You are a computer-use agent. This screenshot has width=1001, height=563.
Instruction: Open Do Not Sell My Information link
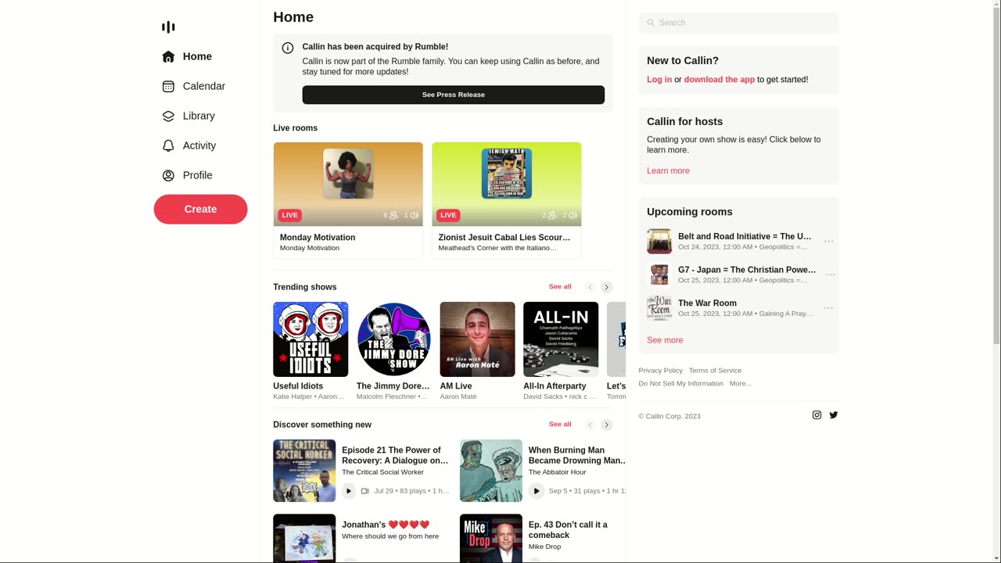[681, 383]
